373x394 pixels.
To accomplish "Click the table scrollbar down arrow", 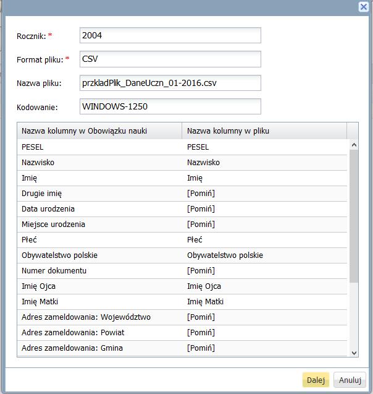I will (354, 353).
